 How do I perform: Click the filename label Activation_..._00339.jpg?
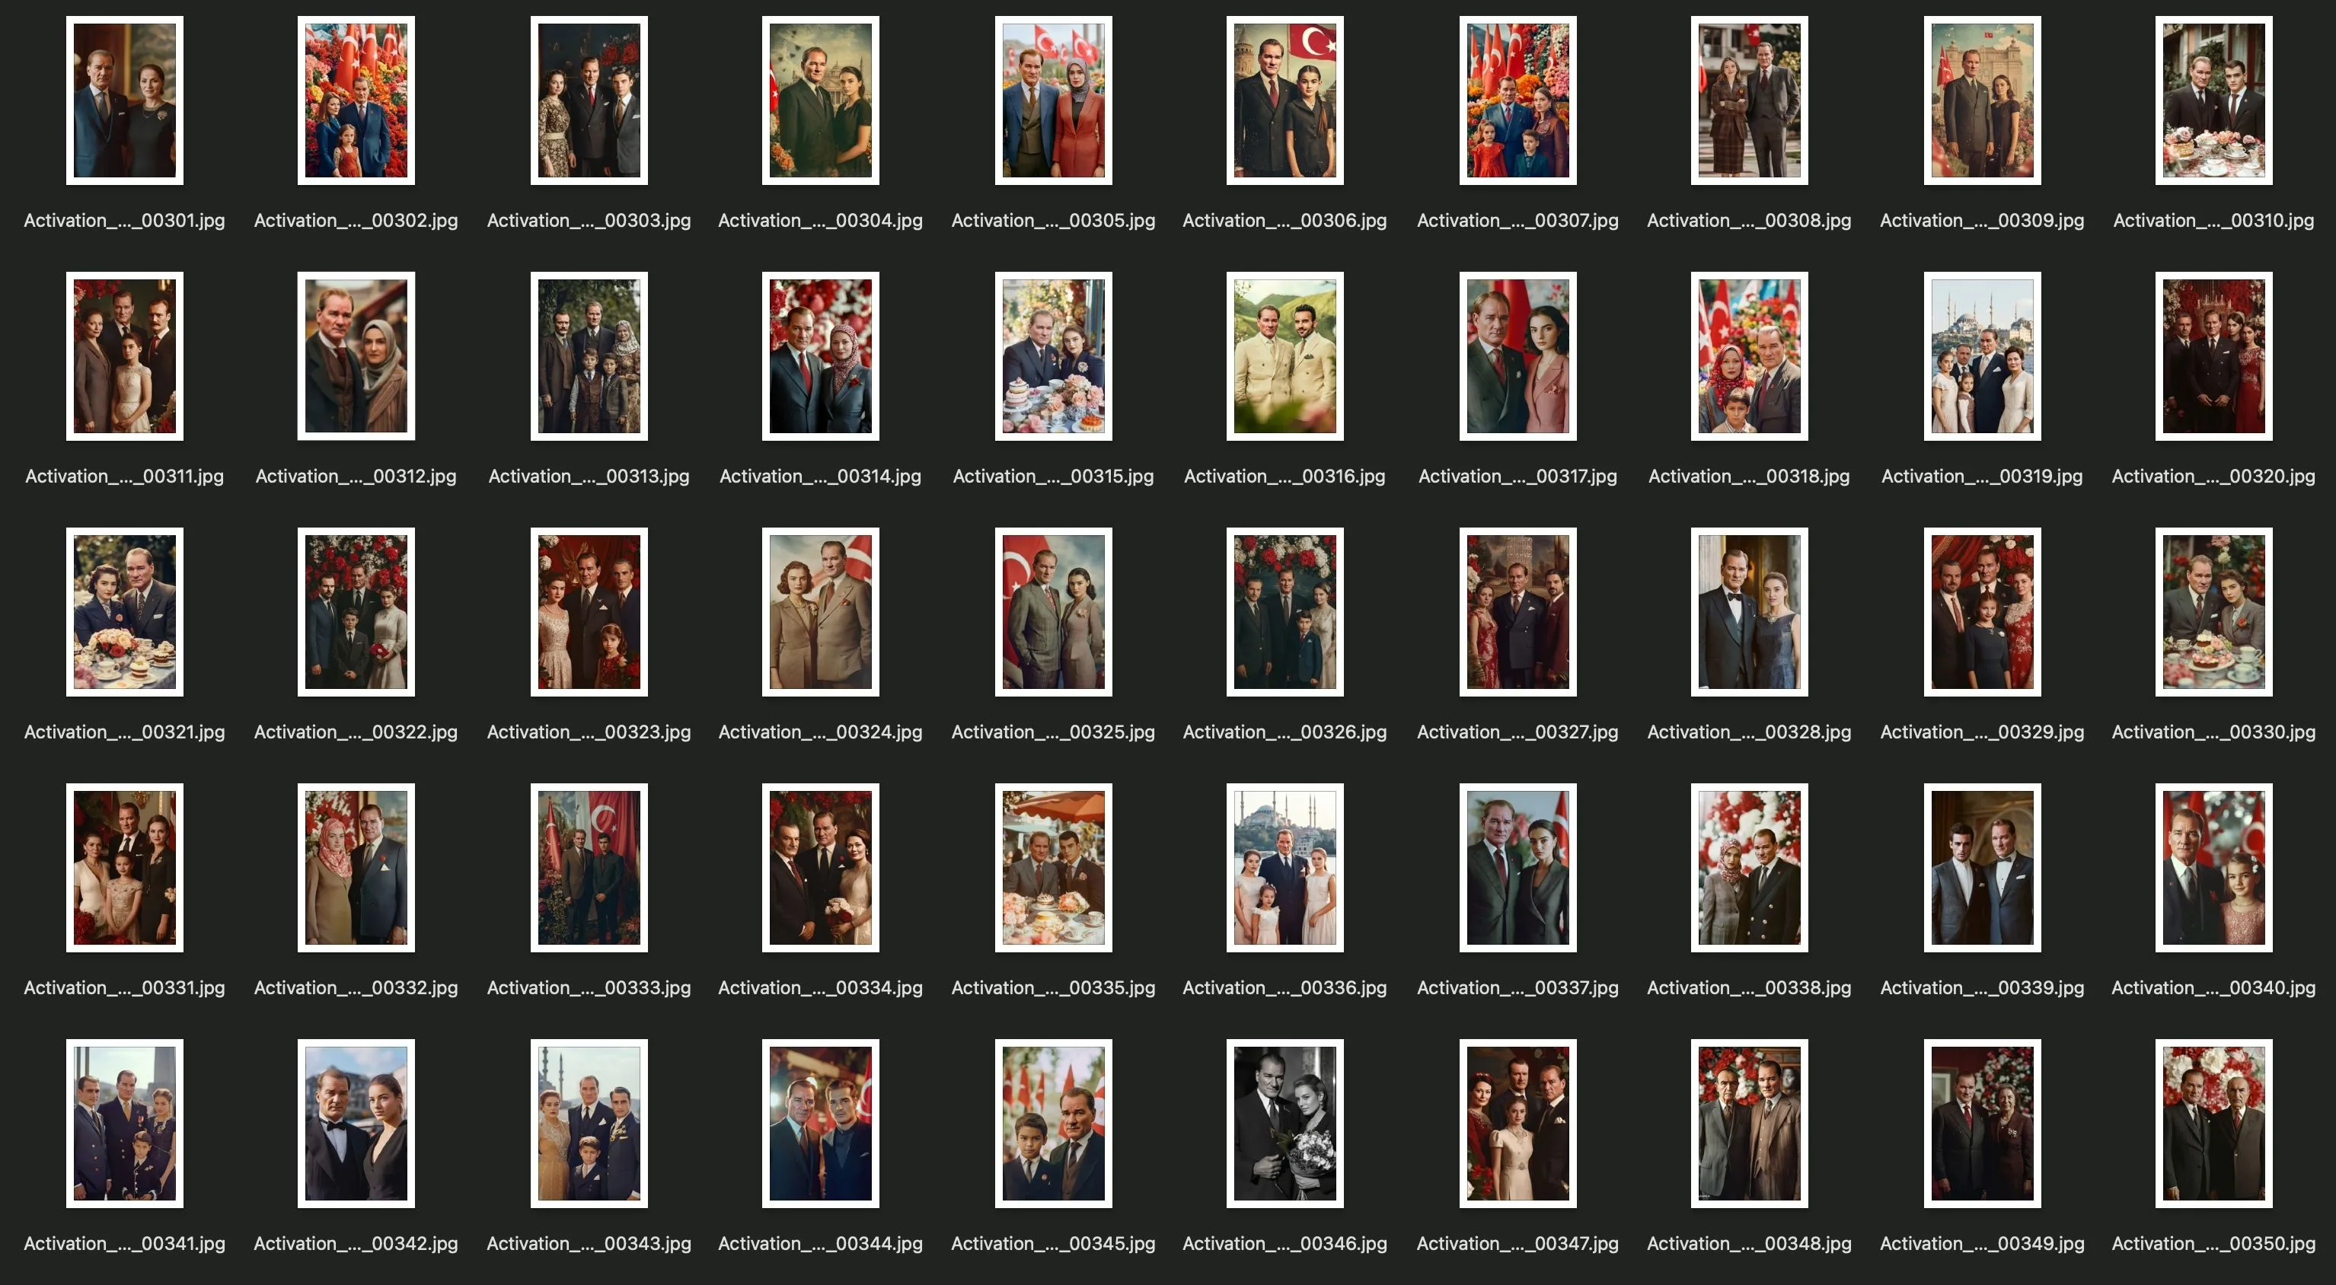1981,987
